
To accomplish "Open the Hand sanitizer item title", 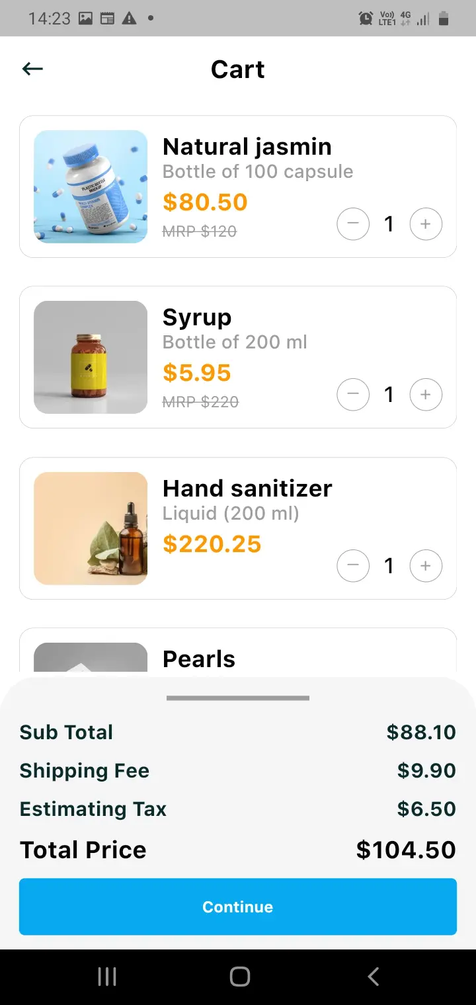I will coord(247,489).
